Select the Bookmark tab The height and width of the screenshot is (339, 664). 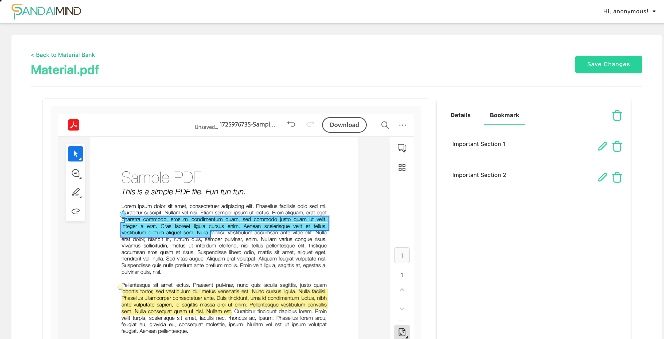pyautogui.click(x=504, y=115)
